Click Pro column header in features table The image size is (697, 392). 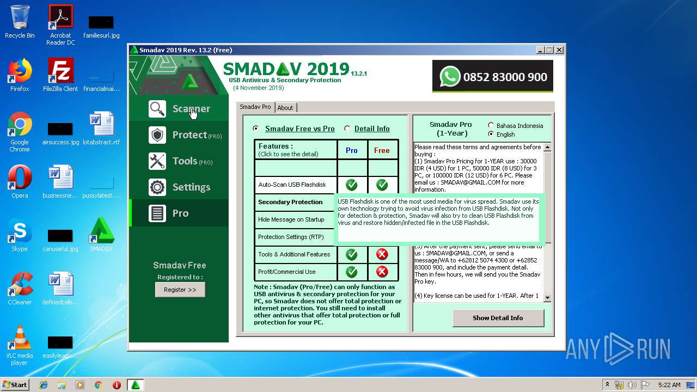click(x=352, y=150)
